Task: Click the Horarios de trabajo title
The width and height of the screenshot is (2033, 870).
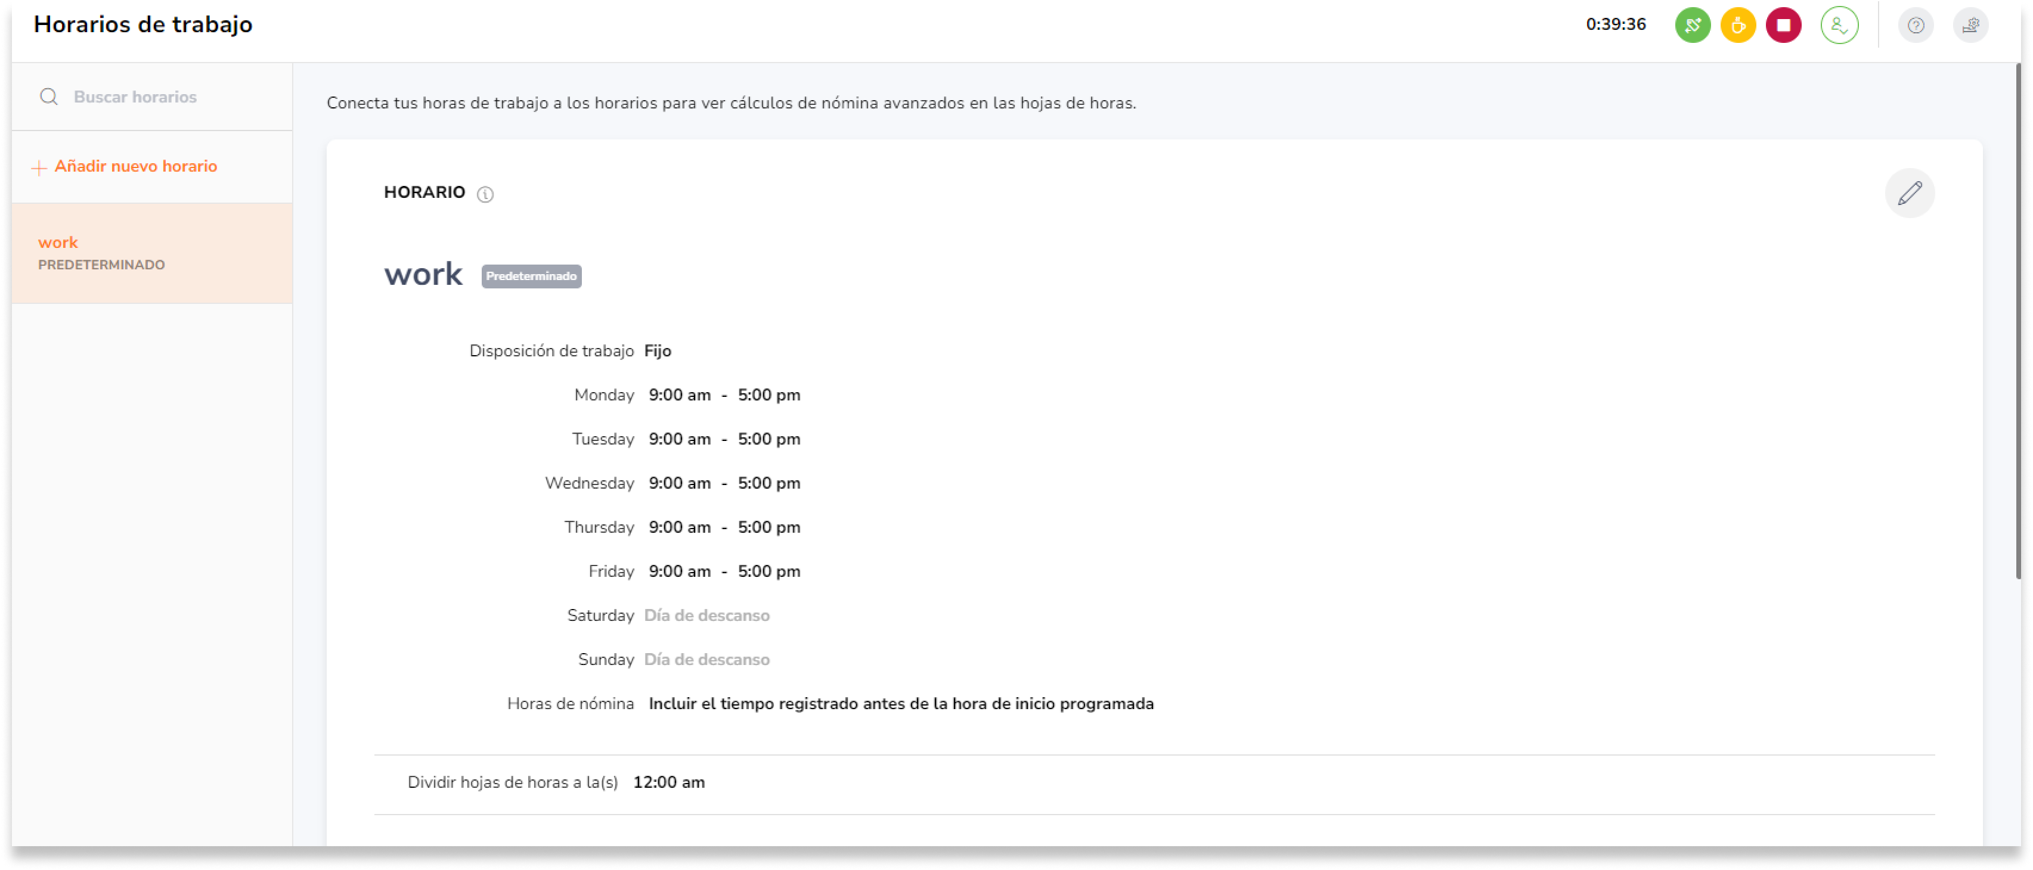Action: tap(143, 24)
